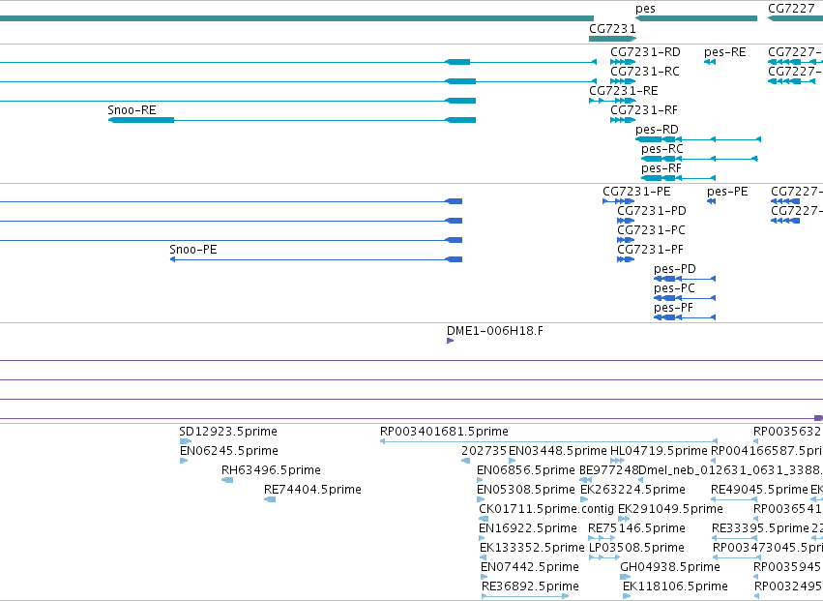Select the pes gene label
The width and height of the screenshot is (823, 601).
coord(645,9)
